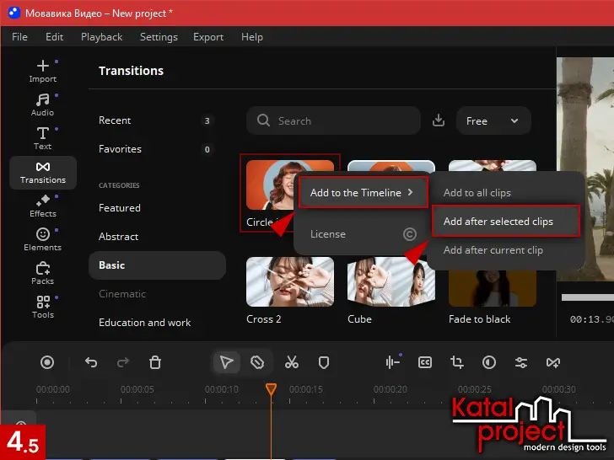This screenshot has width=614, height=460.
Task: Click the undo arrow in toolbar
Action: pyautogui.click(x=91, y=362)
